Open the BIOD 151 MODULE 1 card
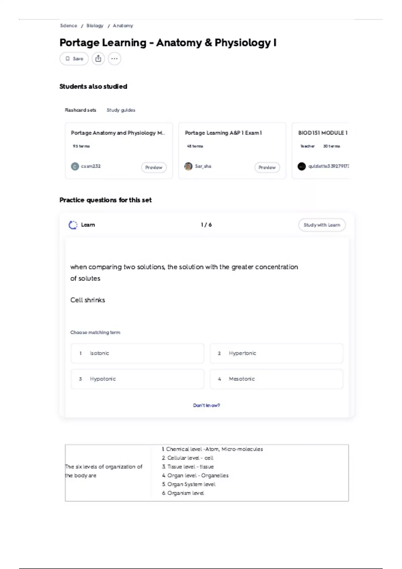This screenshot has width=402, height=569. (x=323, y=133)
